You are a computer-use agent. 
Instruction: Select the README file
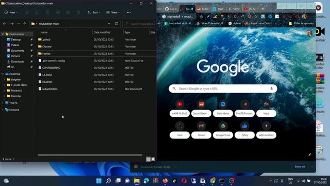tap(96, 82)
